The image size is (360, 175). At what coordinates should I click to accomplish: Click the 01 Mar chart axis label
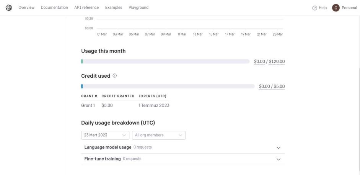102,34
